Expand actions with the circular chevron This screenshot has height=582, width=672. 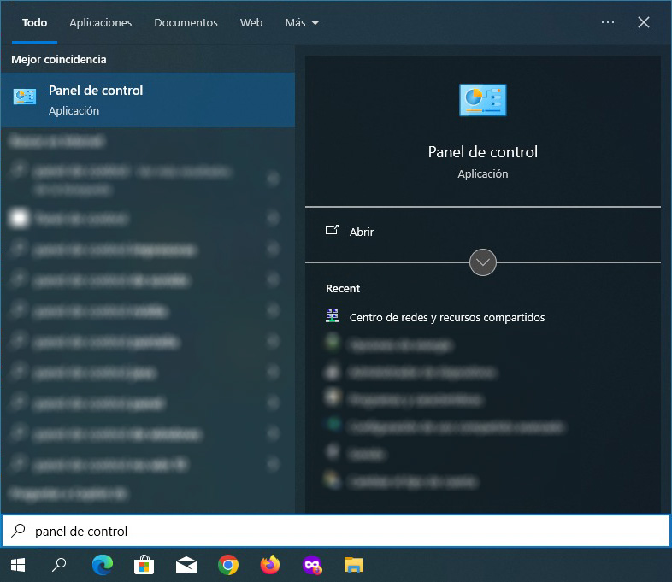click(x=483, y=262)
